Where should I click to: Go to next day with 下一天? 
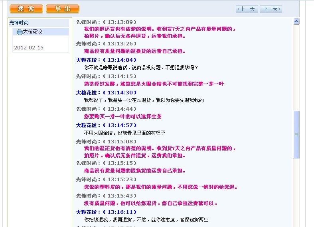(271, 9)
